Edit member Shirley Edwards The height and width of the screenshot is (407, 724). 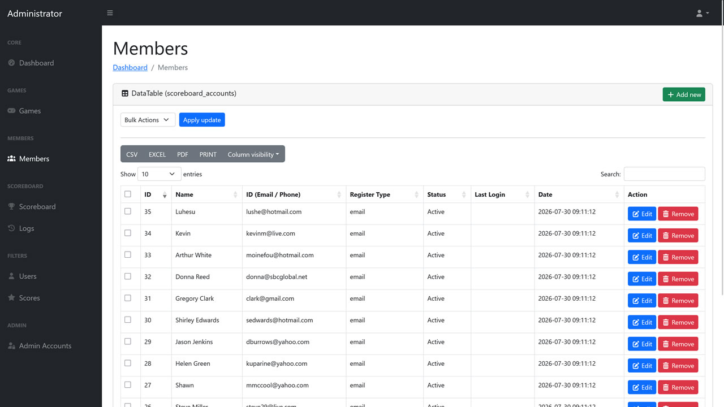pos(642,322)
